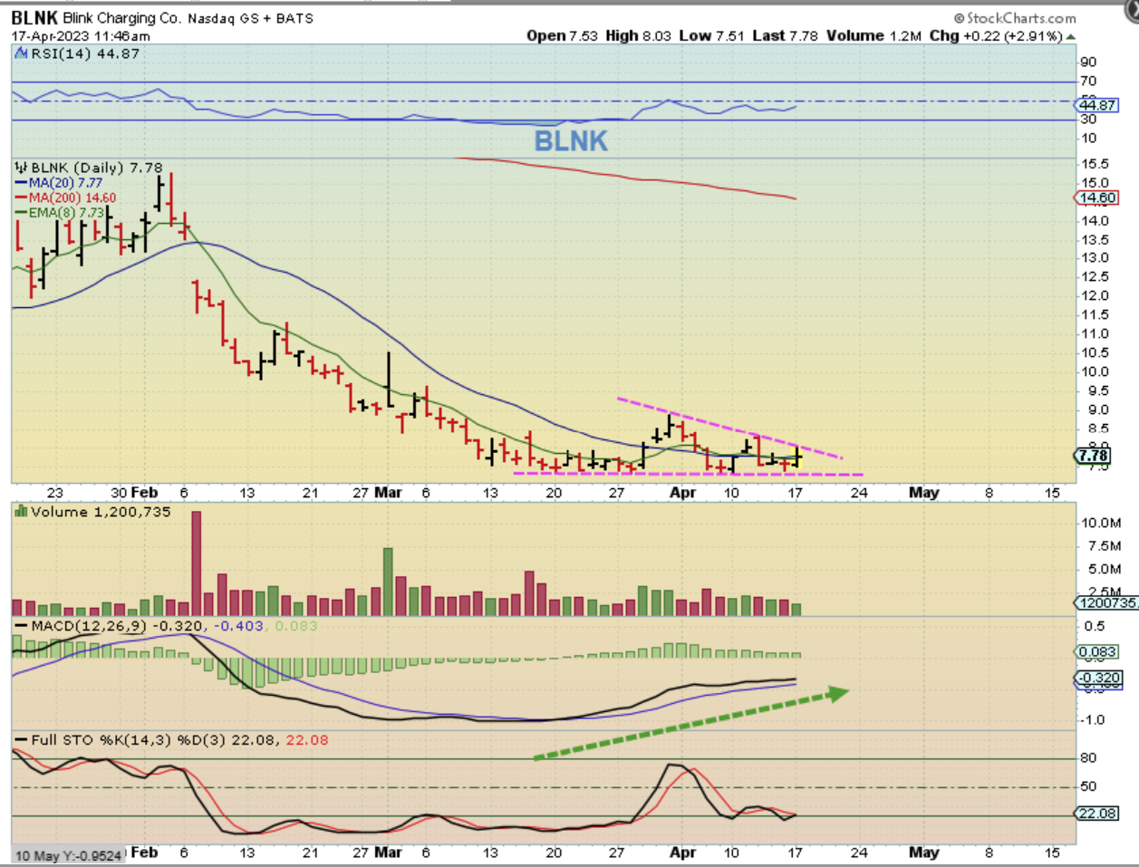The height and width of the screenshot is (867, 1139).
Task: Click the red 14.60 price axis tag
Action: pos(1097,197)
